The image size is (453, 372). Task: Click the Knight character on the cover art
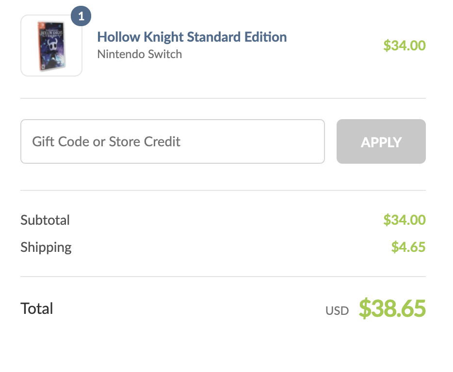pos(52,49)
